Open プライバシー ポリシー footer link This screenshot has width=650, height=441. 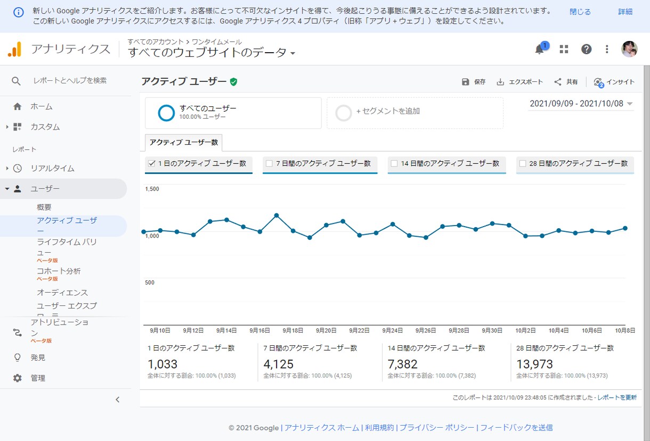tap(436, 428)
